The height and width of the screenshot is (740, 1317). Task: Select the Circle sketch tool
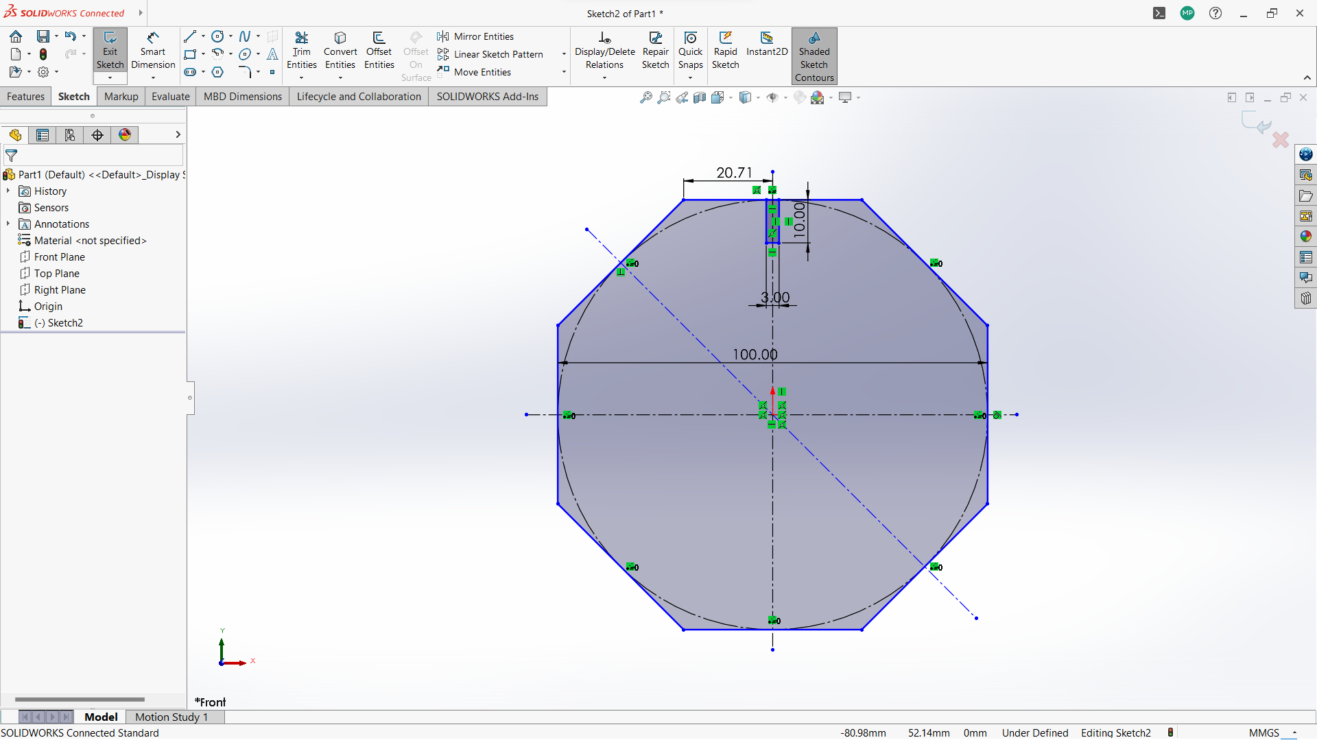[x=217, y=36]
